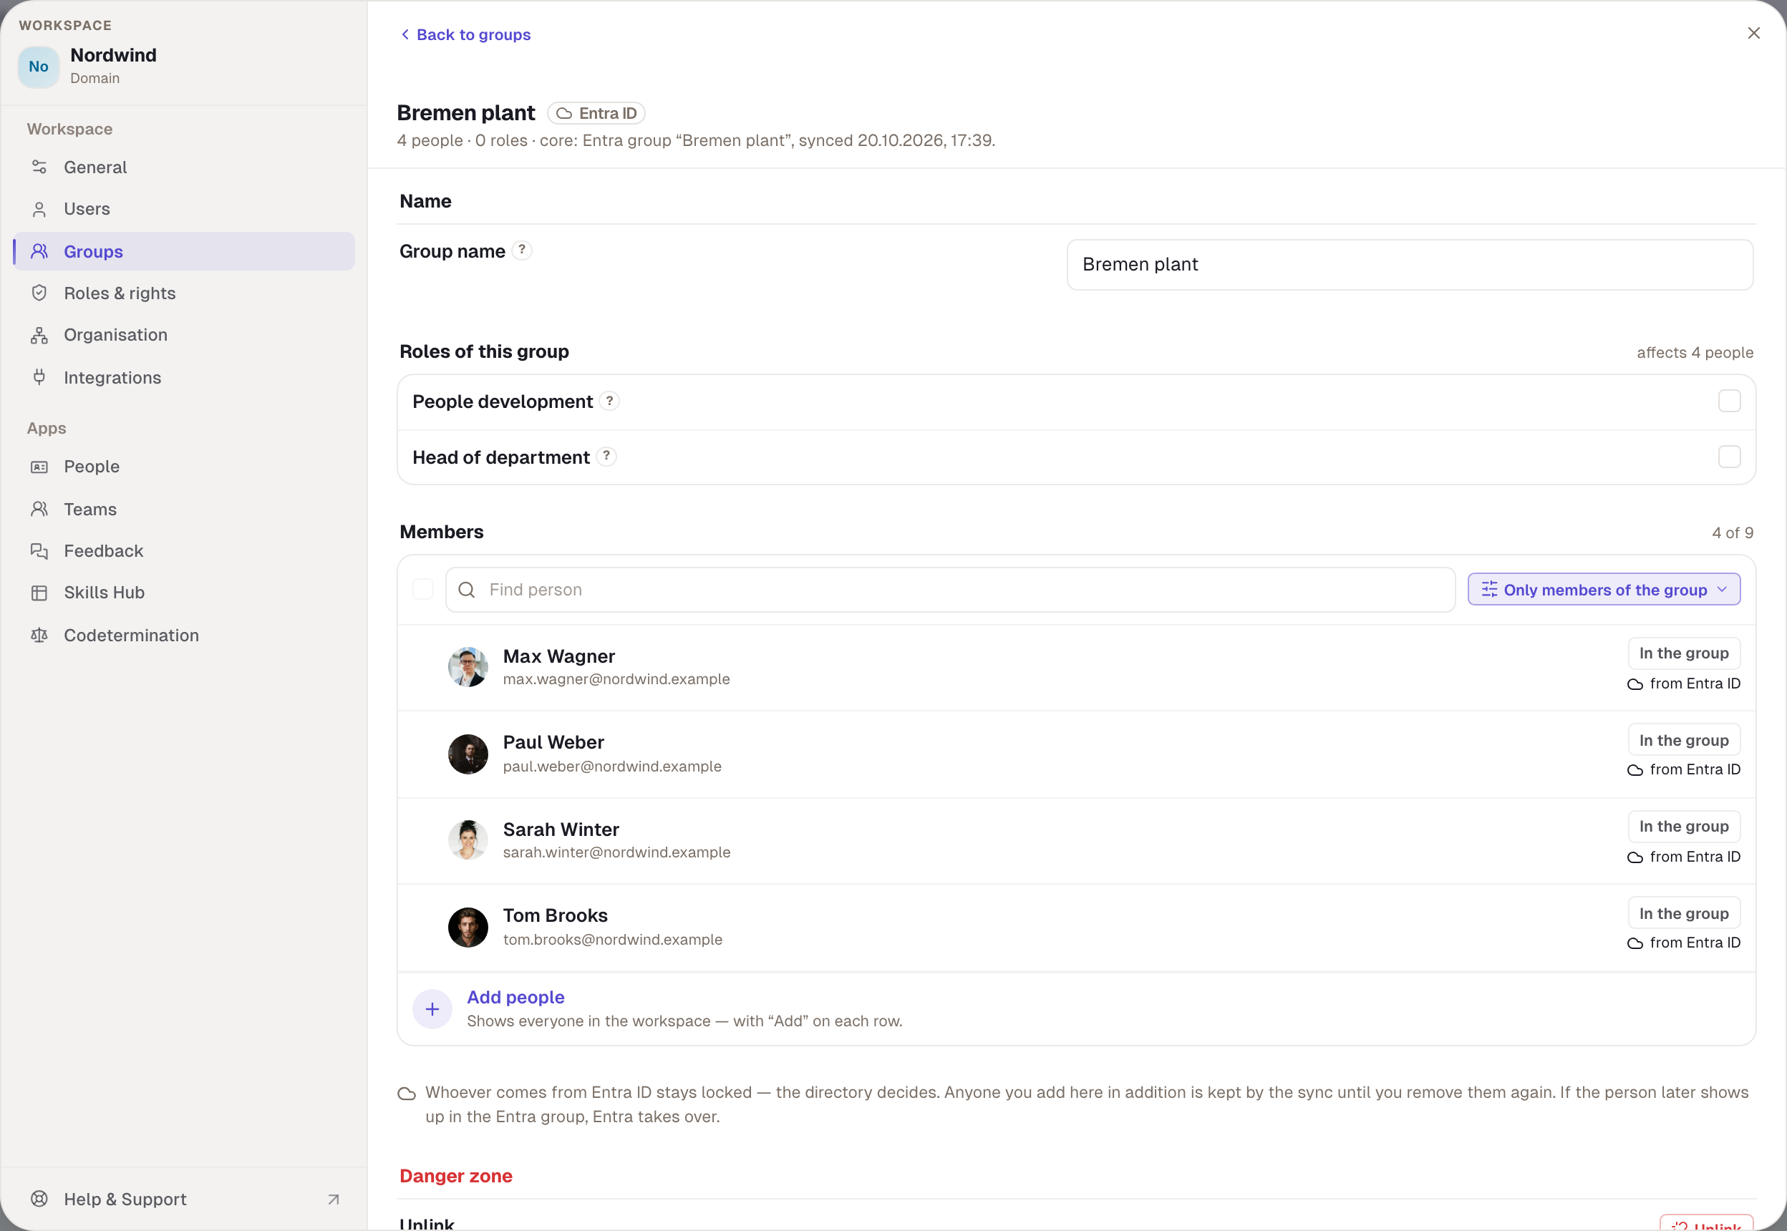
Task: Click the Nordwind workspace avatar
Action: [x=39, y=67]
